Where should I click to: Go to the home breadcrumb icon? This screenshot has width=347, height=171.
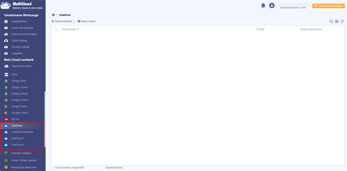pyautogui.click(x=53, y=15)
